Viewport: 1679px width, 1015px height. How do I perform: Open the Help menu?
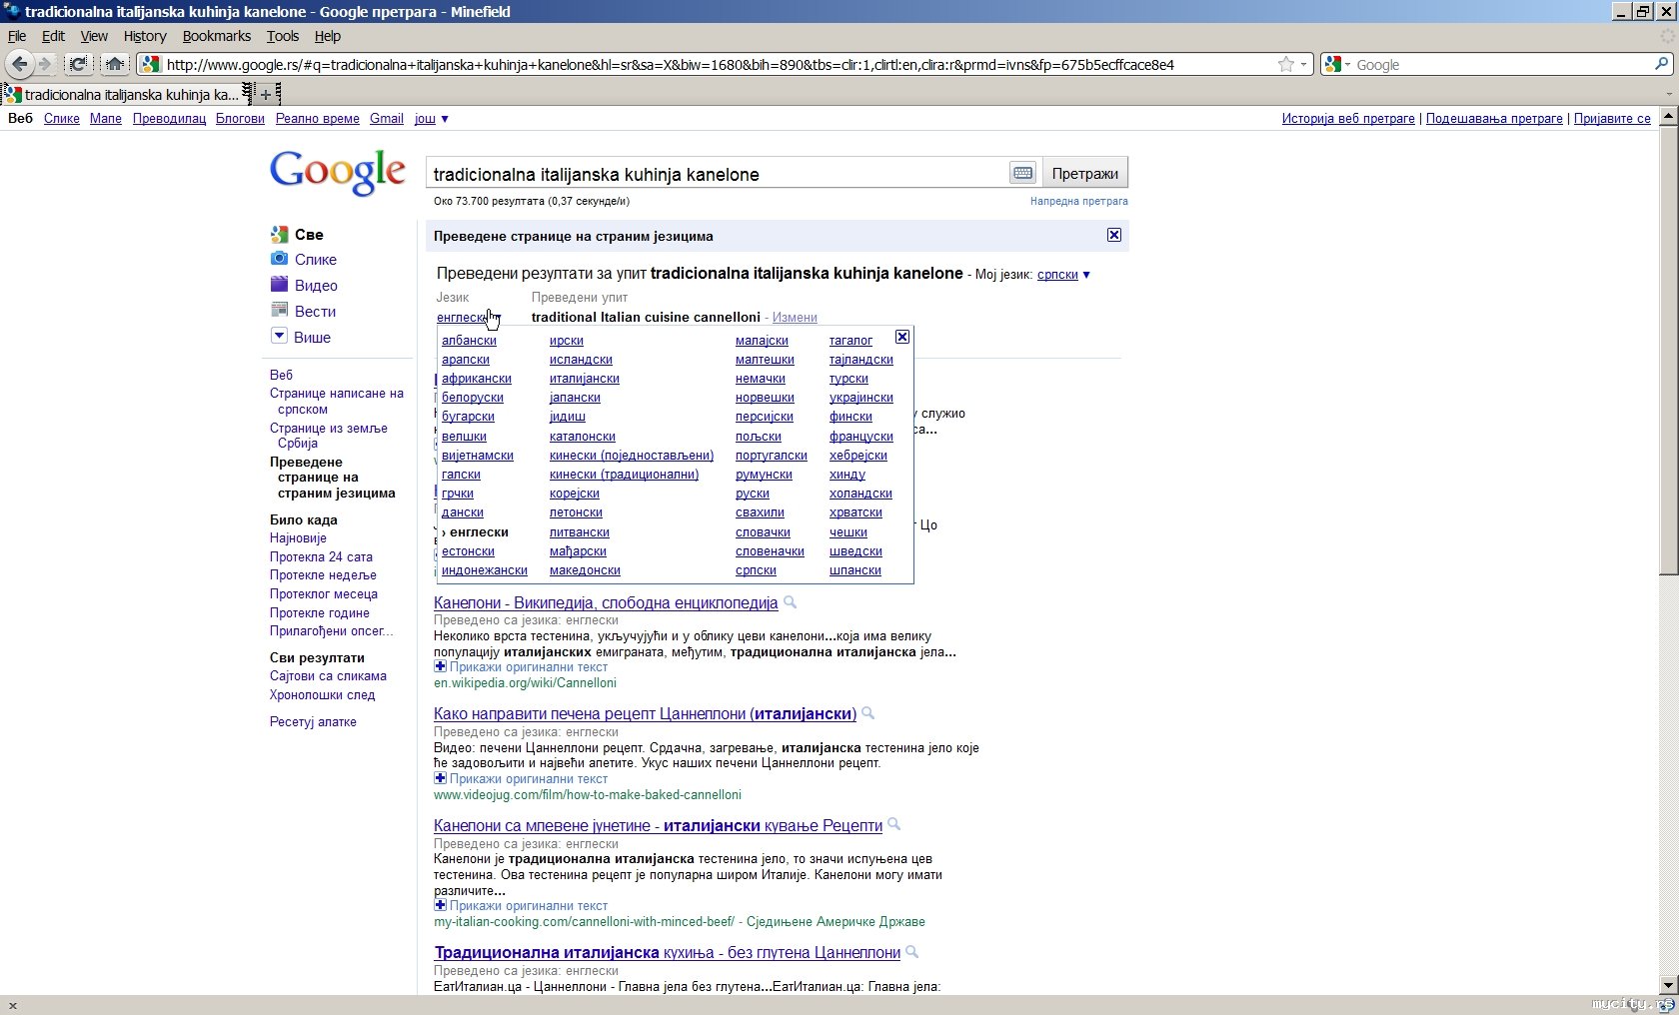(x=328, y=36)
